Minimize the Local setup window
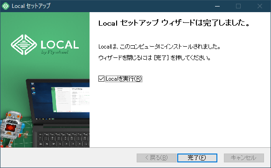This screenshot has height=168, width=271. 217,6
